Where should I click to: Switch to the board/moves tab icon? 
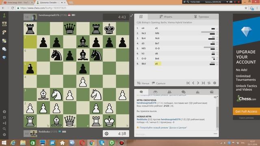click(141, 17)
